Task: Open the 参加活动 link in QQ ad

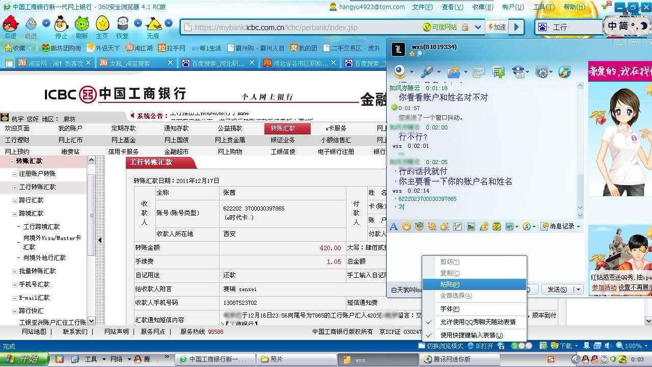Action: (604, 287)
